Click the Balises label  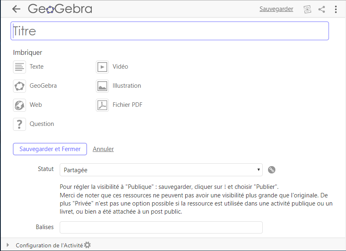point(45,227)
